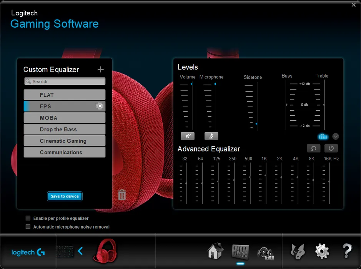The image size is (361, 269).
Task: Select the Drop the Bass preset
Action: 65,130
